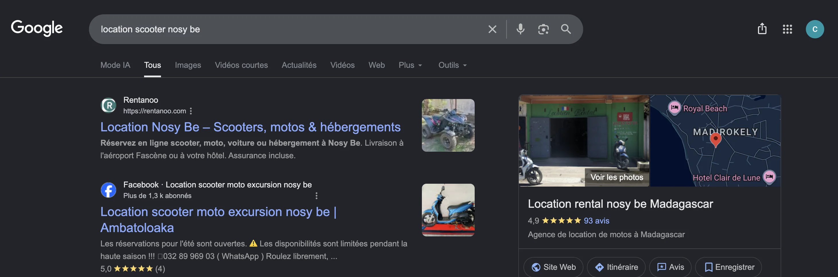
Task: Click the Facebook favicon icon
Action: click(x=108, y=190)
